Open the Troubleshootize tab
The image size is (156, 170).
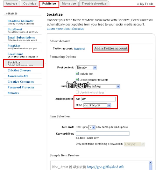point(94,4)
